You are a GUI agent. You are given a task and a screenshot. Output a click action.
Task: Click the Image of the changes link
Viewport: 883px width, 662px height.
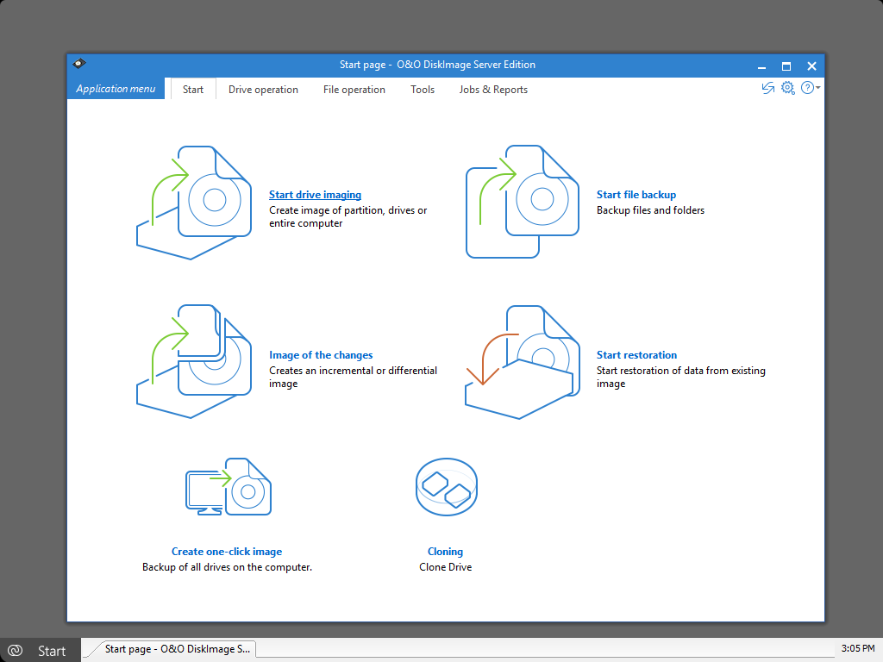point(321,355)
